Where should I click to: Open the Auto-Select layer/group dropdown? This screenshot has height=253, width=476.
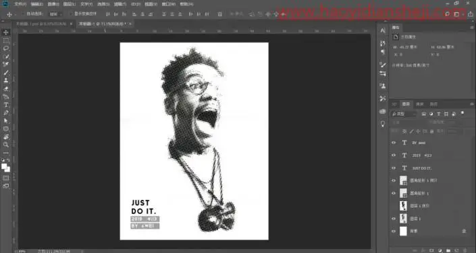click(x=55, y=14)
